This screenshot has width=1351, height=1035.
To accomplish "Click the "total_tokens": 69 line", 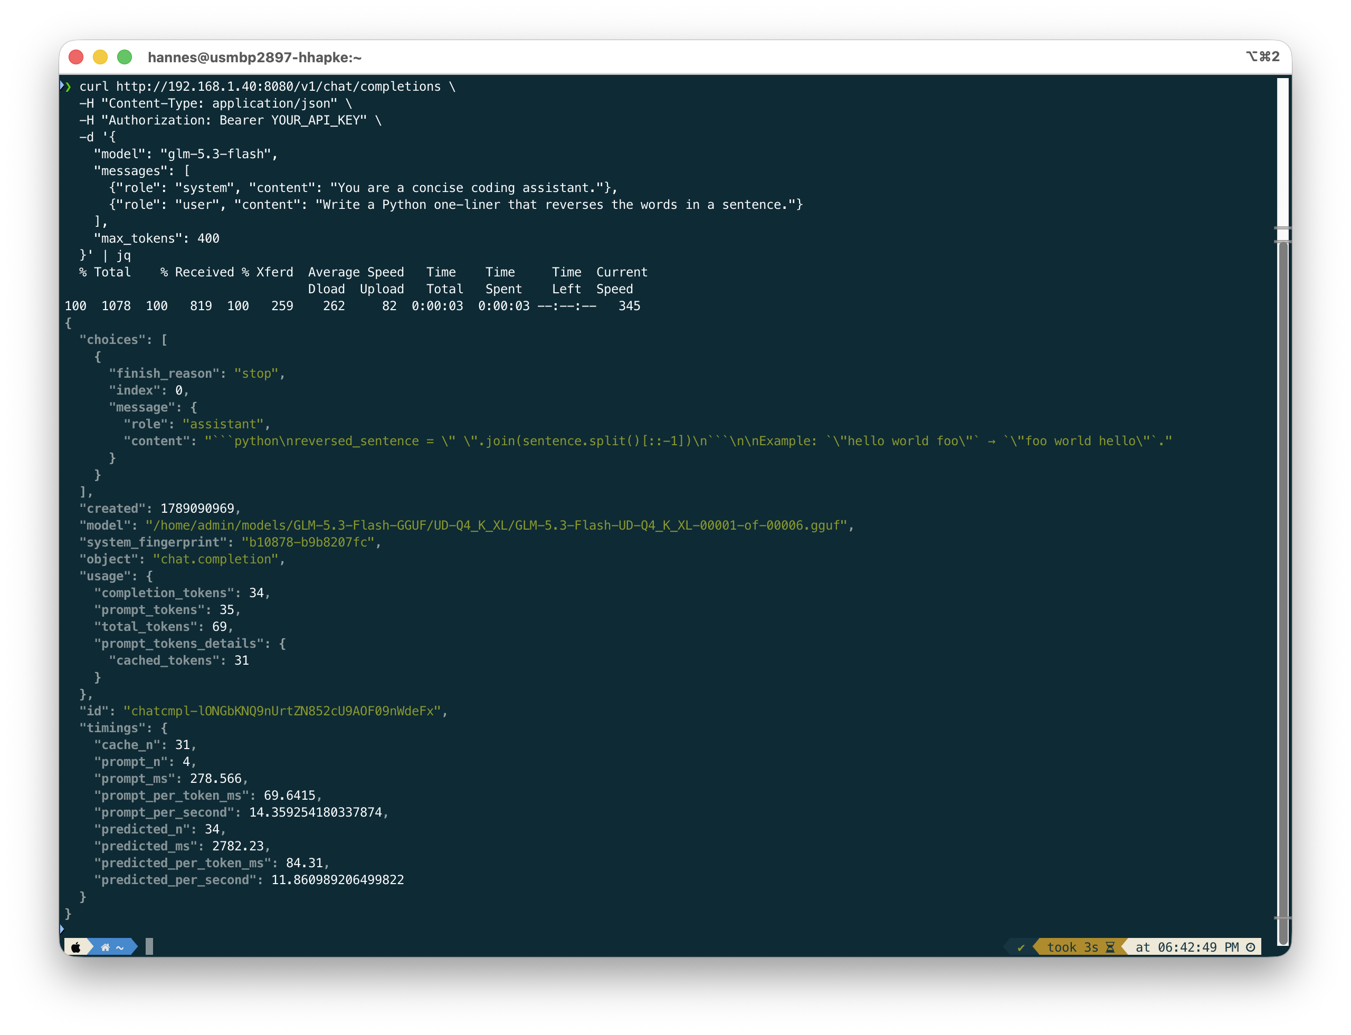I will [163, 627].
